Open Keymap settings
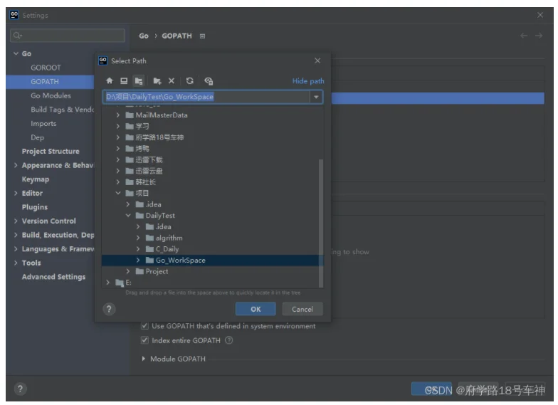558x405 pixels. pyautogui.click(x=36, y=179)
